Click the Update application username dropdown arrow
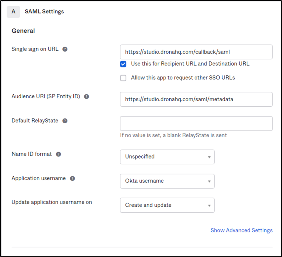Viewport: 282px width, 257px height. pyautogui.click(x=209, y=205)
